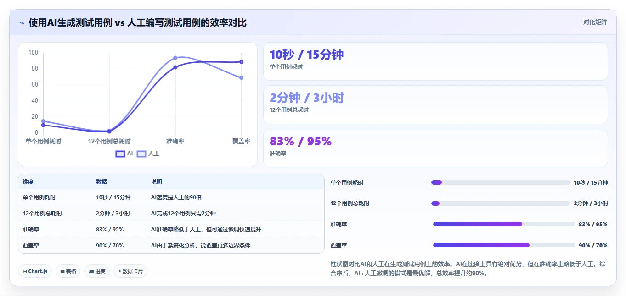This screenshot has width=626, height=296.
Task: Click the 说明 table column header
Action: (157, 182)
